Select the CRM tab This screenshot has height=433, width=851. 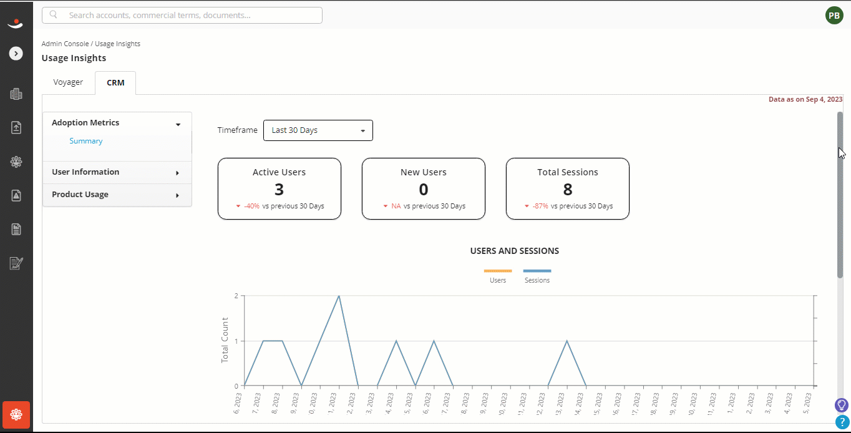[x=115, y=82]
